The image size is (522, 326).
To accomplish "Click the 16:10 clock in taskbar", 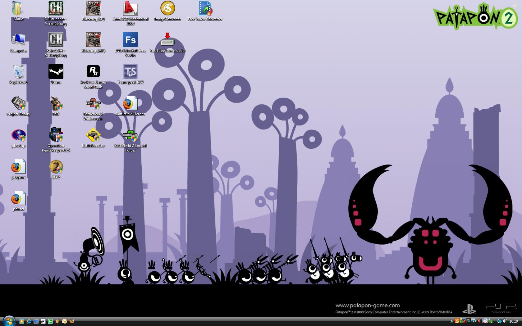I will click(514, 321).
